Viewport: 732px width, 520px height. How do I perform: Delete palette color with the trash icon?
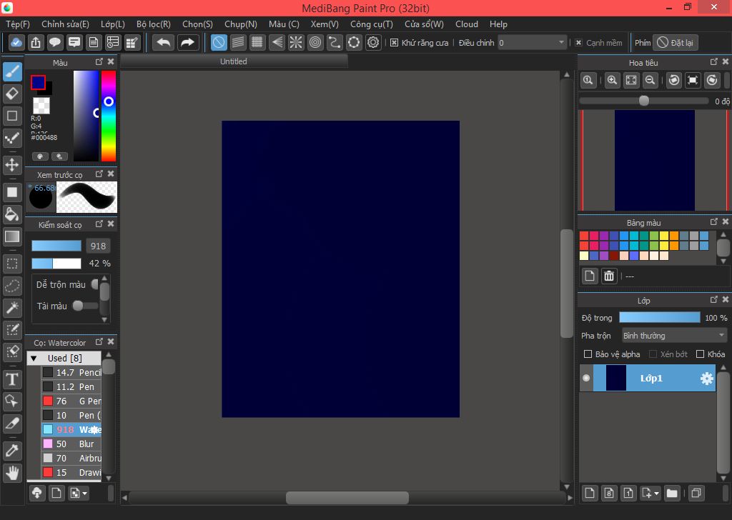(x=609, y=276)
